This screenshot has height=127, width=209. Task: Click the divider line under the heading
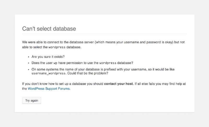(x=104, y=34)
